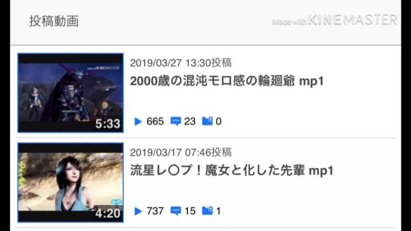This screenshot has height=231, width=411.
Task: Click play-count icon of the 665-view video
Action: pos(138,121)
